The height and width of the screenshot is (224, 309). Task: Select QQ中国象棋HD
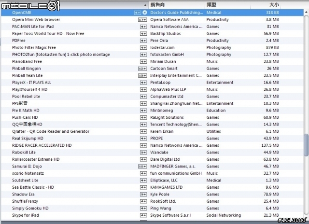pos(152,125)
